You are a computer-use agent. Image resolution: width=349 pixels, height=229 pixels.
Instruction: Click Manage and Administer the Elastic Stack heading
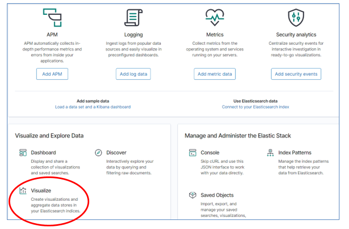[237, 136]
